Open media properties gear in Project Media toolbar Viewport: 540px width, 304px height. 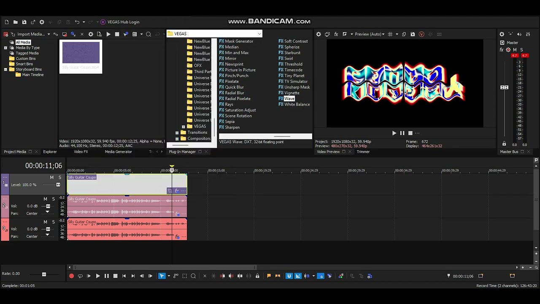[91, 34]
